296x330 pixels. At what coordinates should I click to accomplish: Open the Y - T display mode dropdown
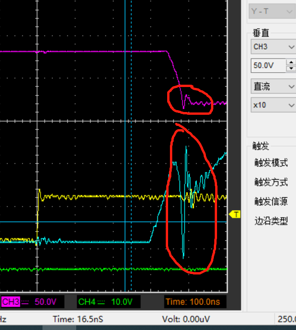click(272, 11)
